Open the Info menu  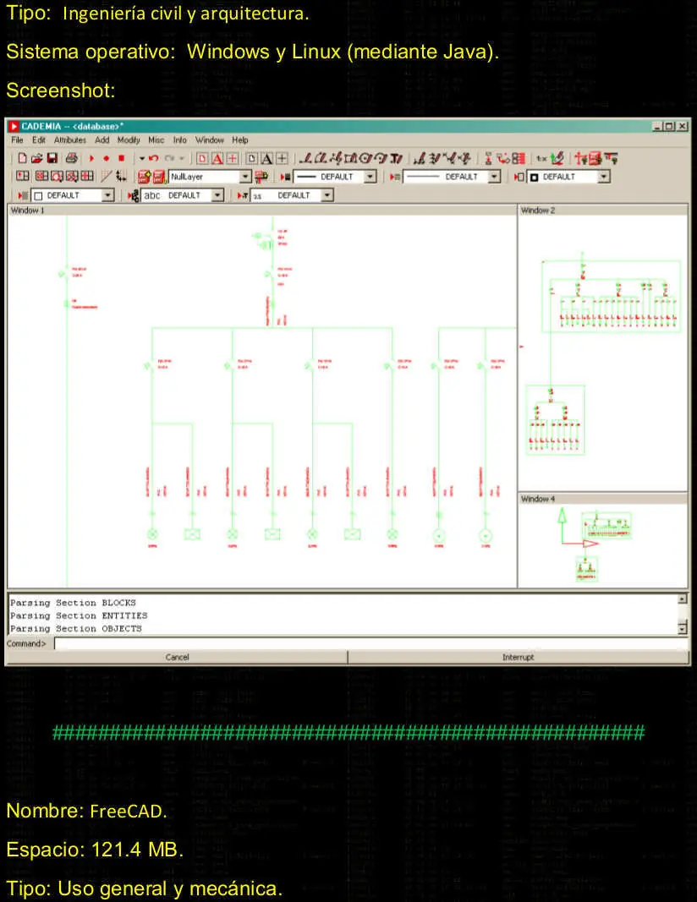pyautogui.click(x=179, y=139)
